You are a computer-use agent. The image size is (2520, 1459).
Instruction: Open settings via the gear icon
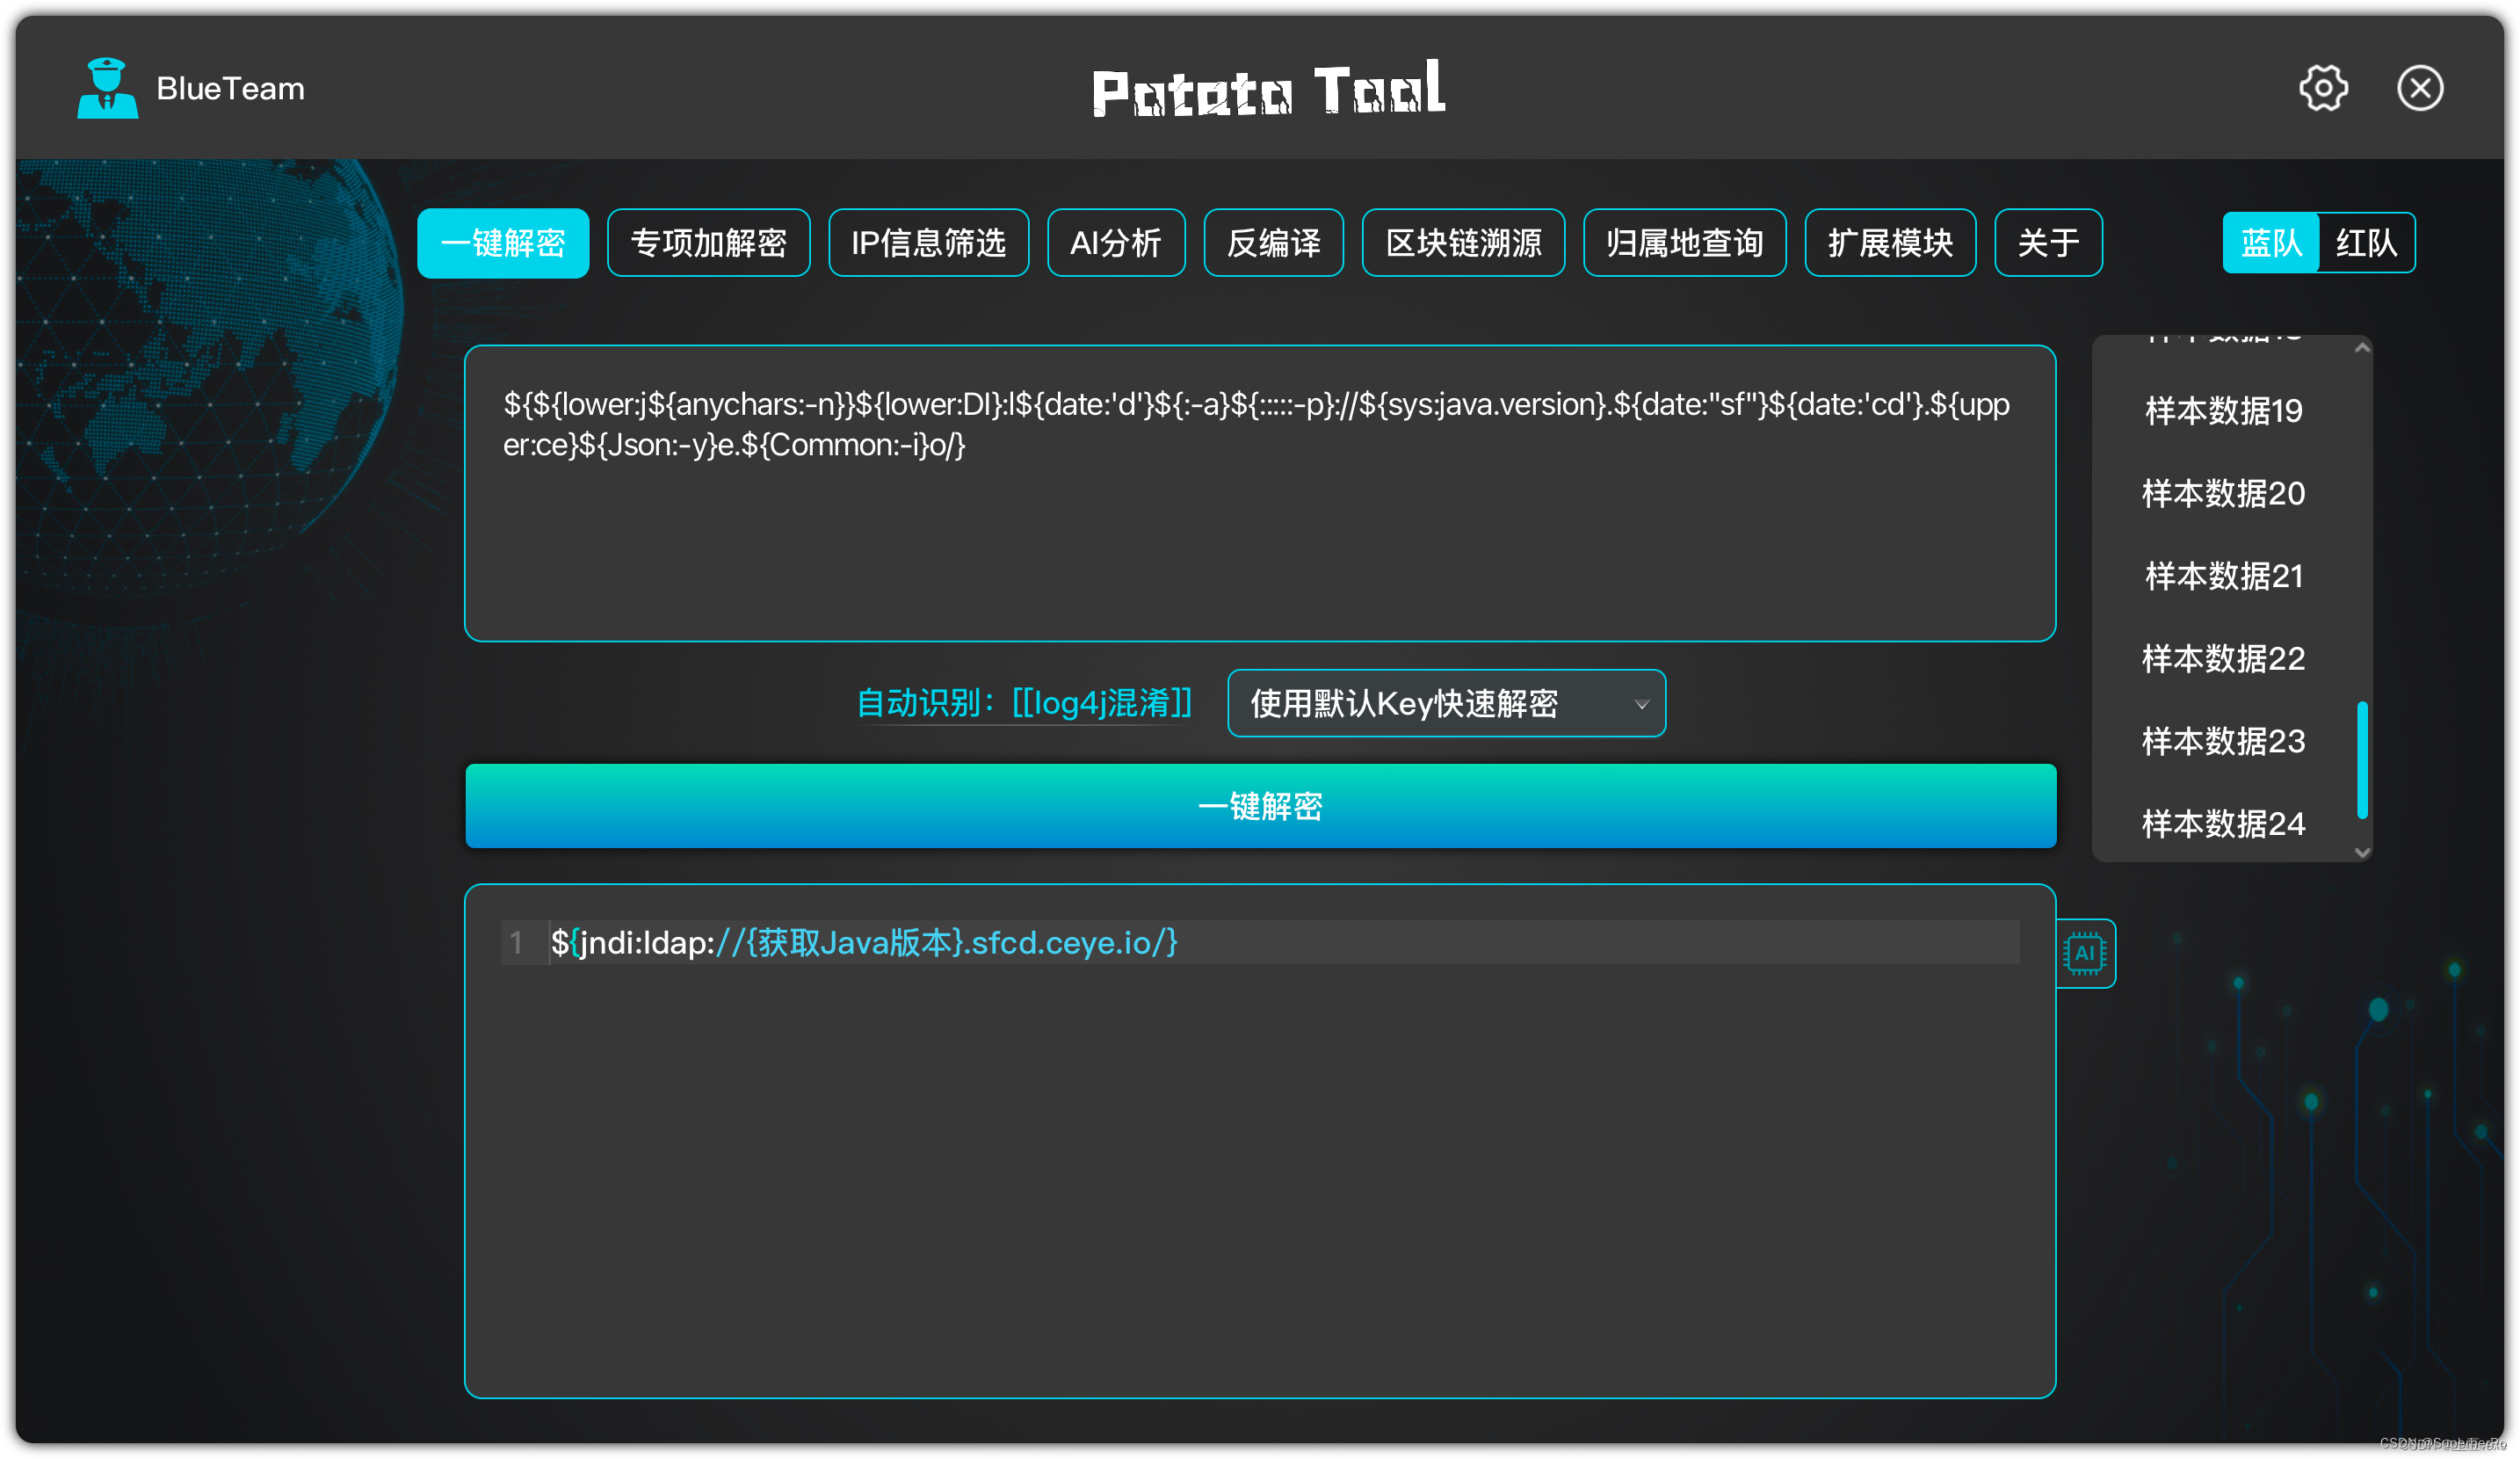point(2322,88)
